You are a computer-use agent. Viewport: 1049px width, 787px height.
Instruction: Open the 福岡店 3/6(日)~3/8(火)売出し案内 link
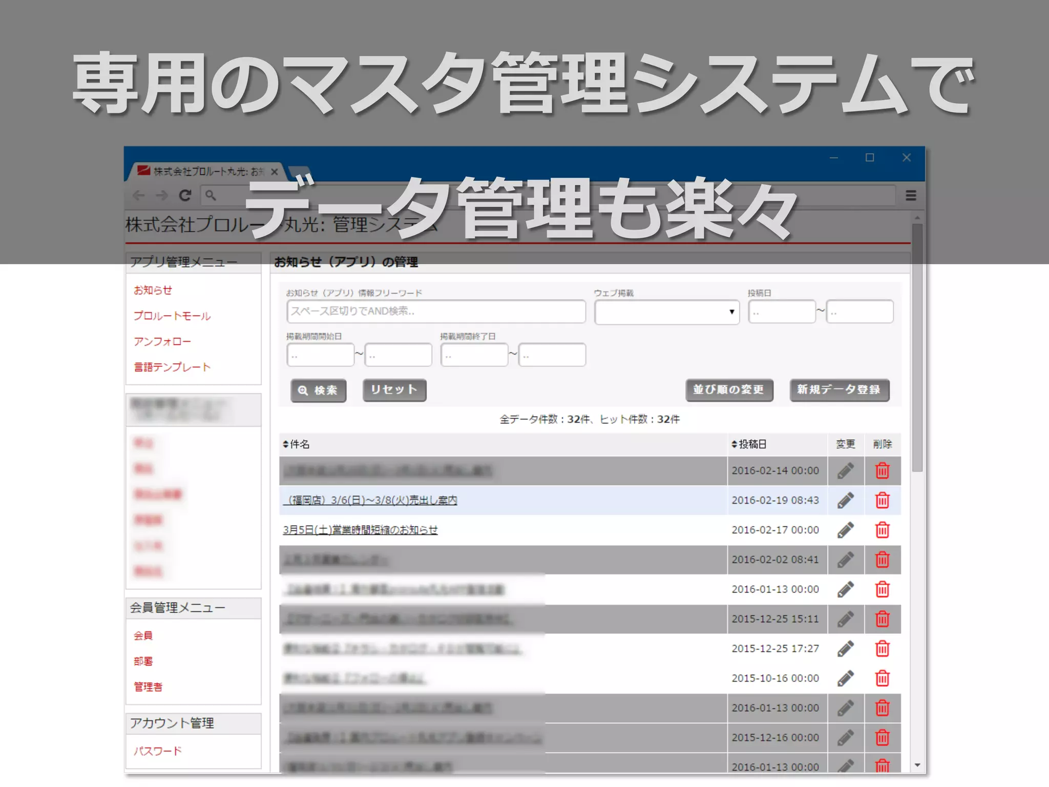coord(370,500)
